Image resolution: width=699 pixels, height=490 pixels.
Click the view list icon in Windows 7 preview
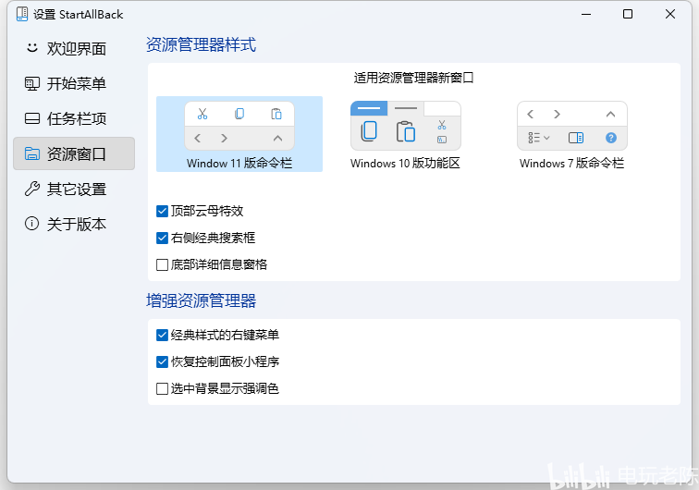point(539,138)
